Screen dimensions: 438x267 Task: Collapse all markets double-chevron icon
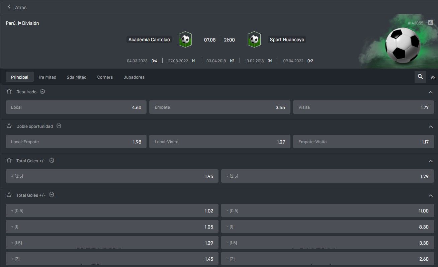coord(433,77)
